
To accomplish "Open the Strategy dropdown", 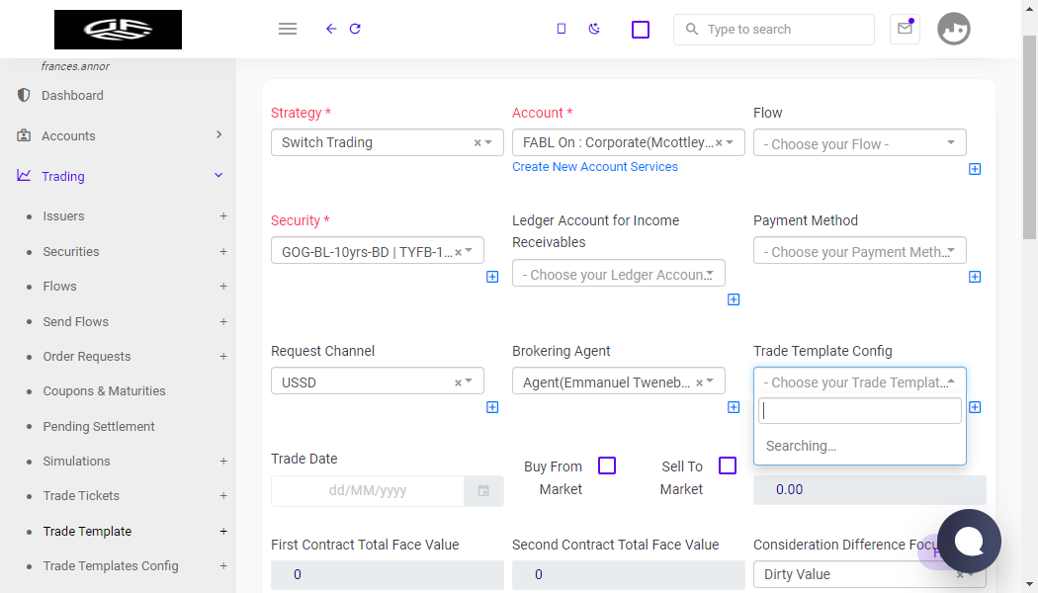I will coord(388,142).
